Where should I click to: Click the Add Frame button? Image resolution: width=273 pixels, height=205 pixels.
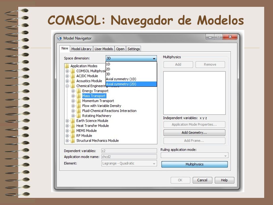(194, 141)
